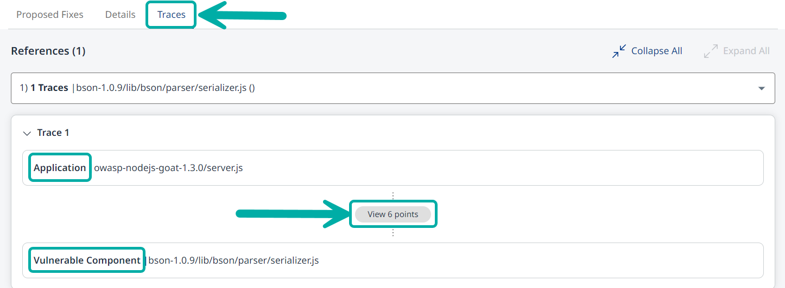Click the References (1) heading
The height and width of the screenshot is (288, 785).
[x=48, y=51]
